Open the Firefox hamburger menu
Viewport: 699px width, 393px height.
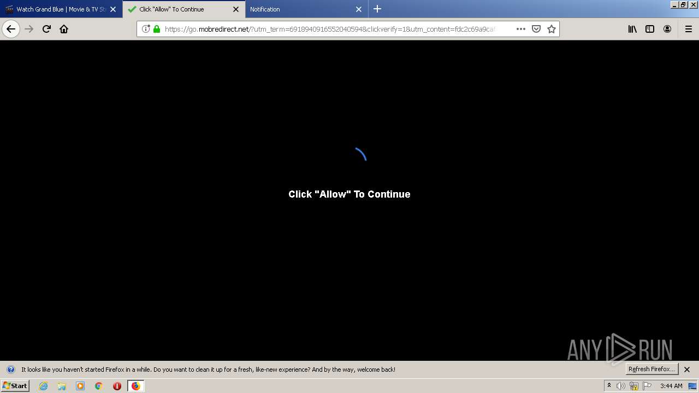688,29
